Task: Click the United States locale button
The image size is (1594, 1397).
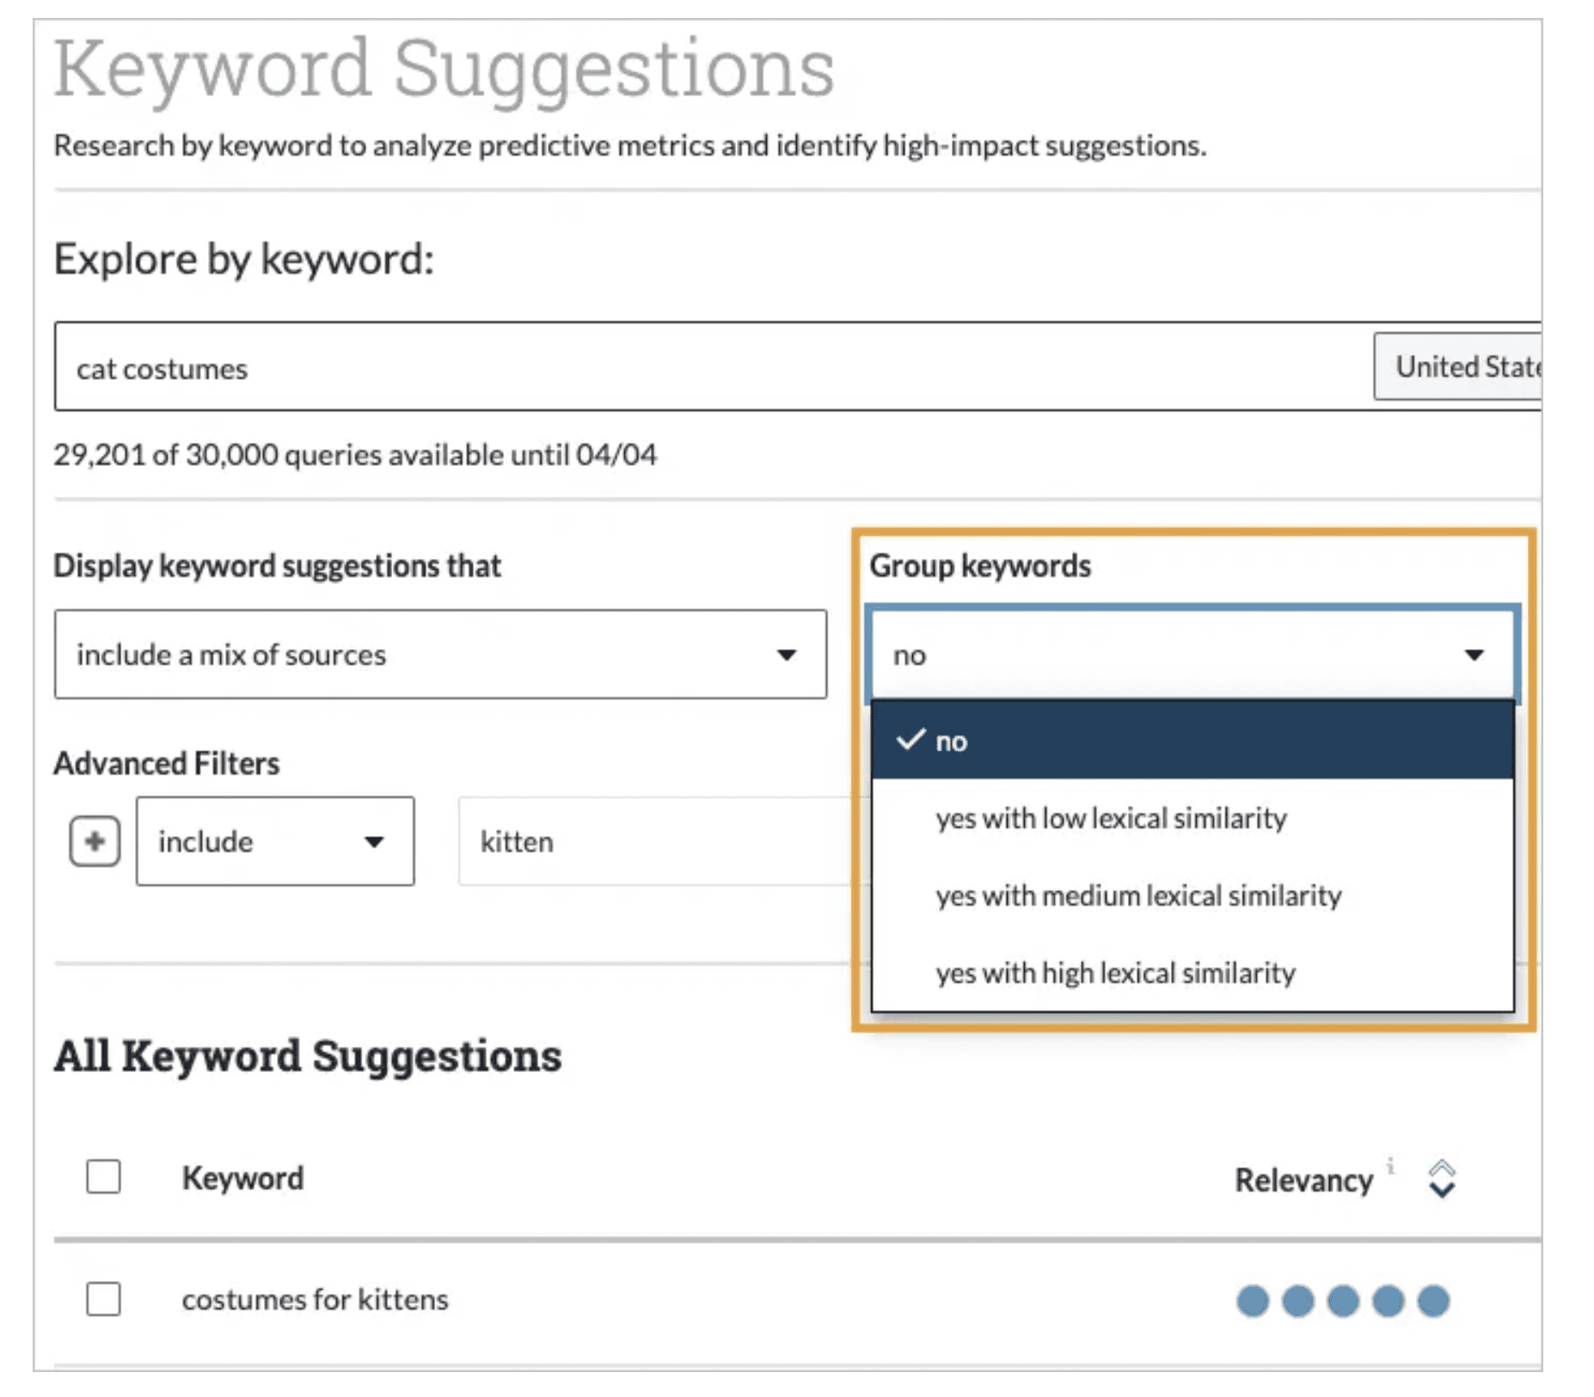Action: [1460, 367]
